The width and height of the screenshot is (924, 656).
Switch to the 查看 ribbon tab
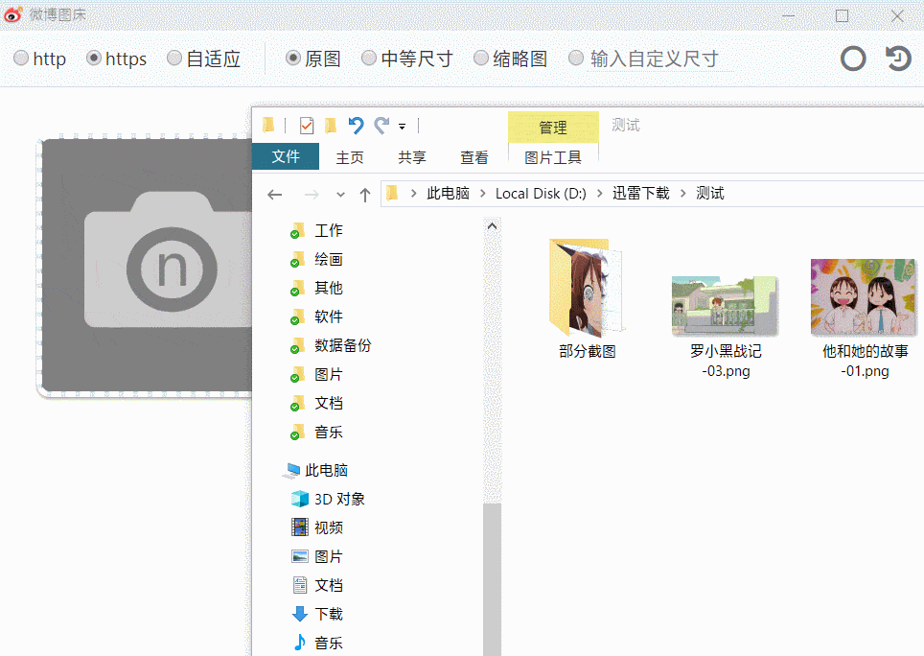[x=474, y=157]
